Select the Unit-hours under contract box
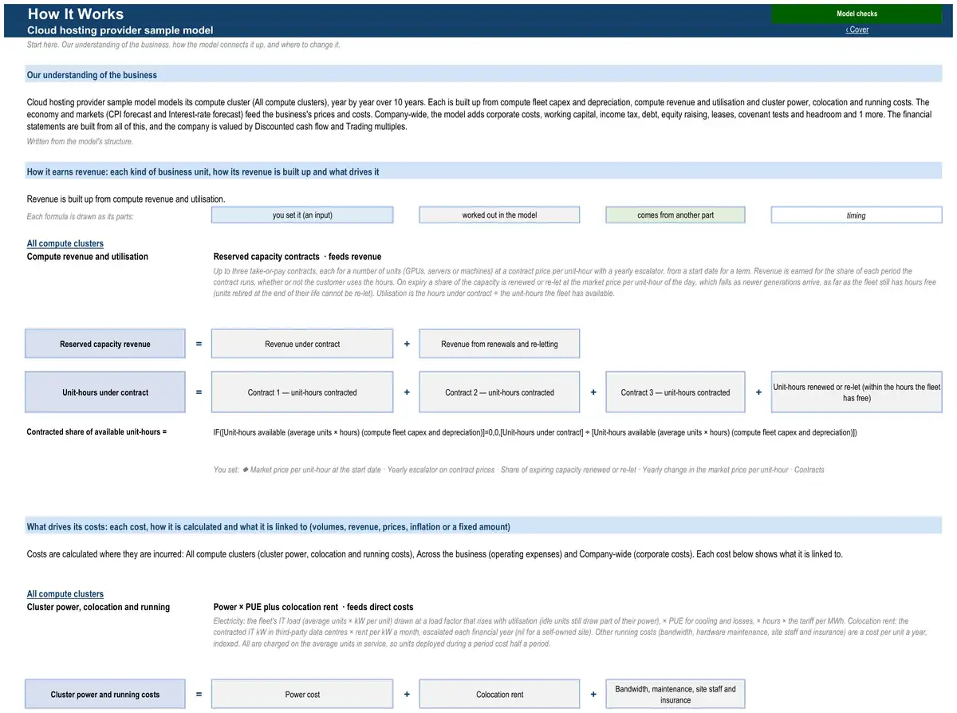957x713 pixels. [105, 392]
